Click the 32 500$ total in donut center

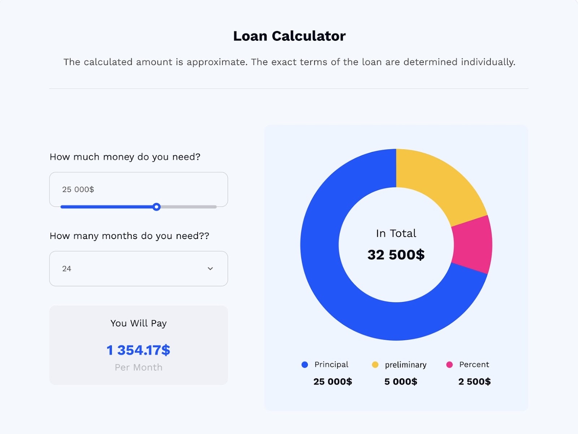[396, 255]
